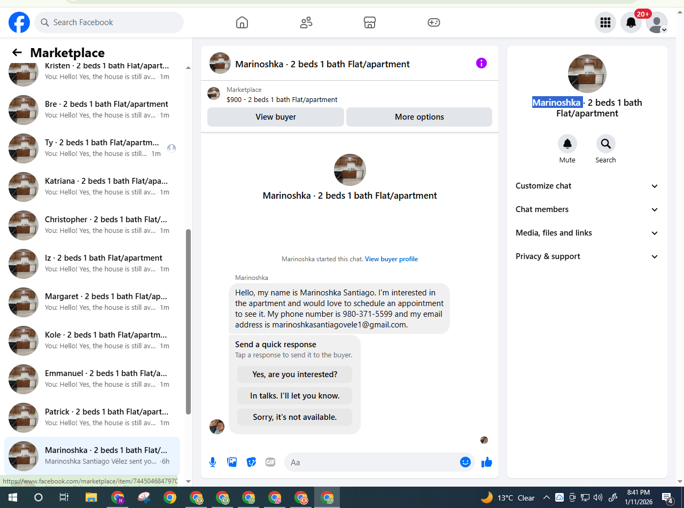The height and width of the screenshot is (508, 684).
Task: Open Iz's conversation
Action: pyautogui.click(x=92, y=263)
